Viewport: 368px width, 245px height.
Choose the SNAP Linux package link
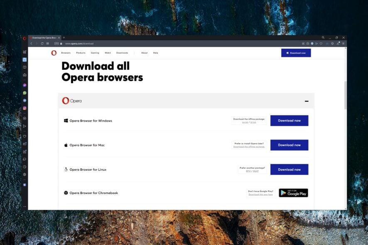(255, 171)
